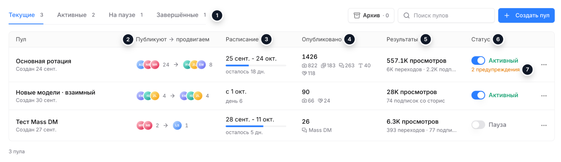Click the arrow icon in the Тест Mass DM row
The image size is (561, 162).
pos(166,125)
